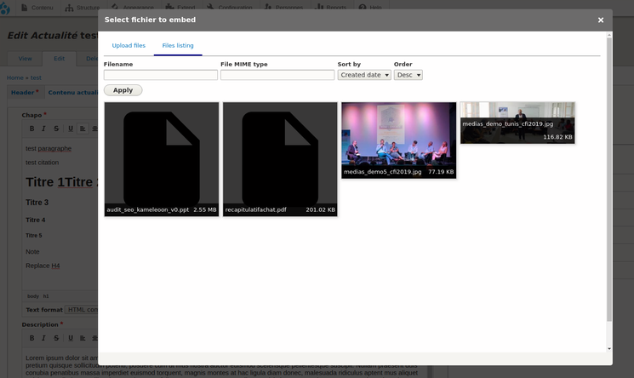Click the Apply filter button

pos(123,90)
